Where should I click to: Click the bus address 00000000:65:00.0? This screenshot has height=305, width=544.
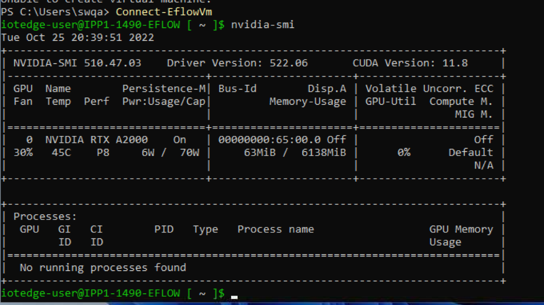(269, 140)
